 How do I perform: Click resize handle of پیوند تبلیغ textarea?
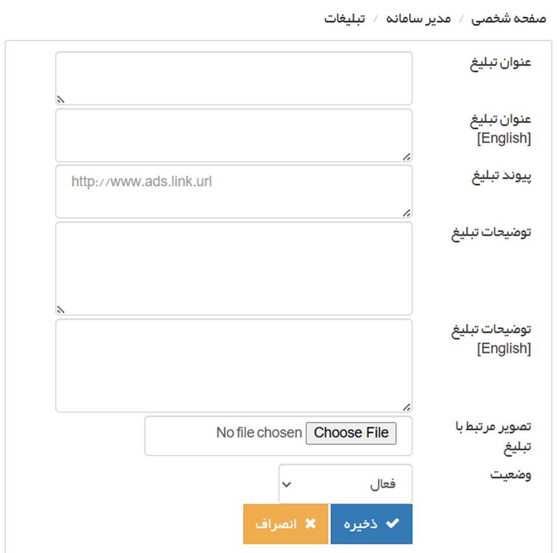[x=406, y=213]
